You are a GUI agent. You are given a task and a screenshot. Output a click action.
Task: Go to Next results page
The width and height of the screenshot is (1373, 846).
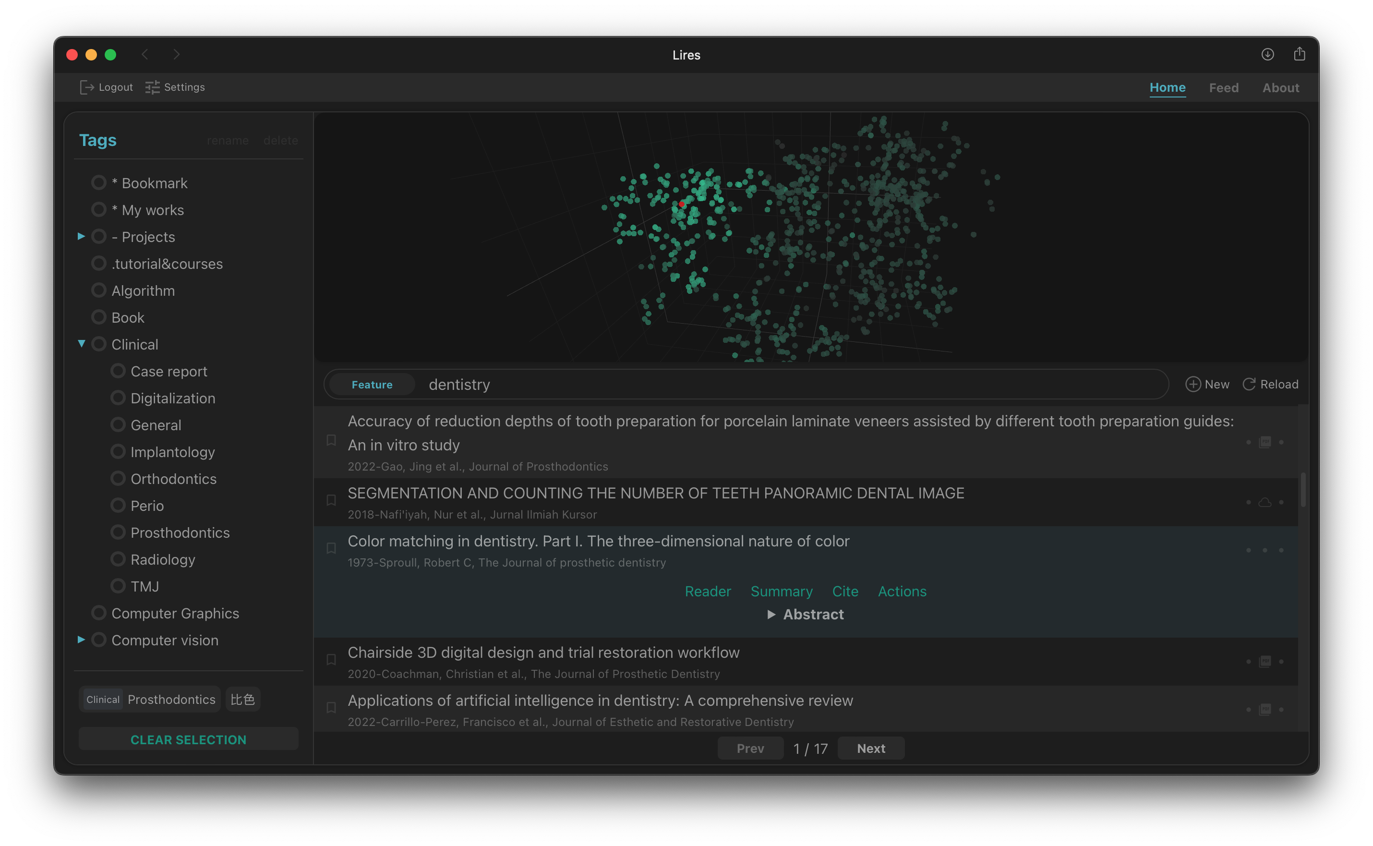(x=870, y=749)
